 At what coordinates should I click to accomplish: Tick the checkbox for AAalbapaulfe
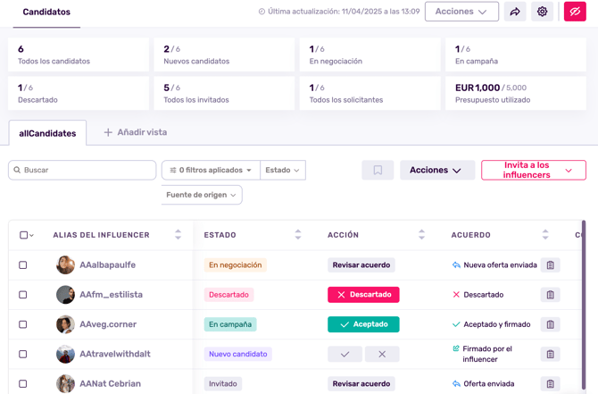[x=23, y=265]
